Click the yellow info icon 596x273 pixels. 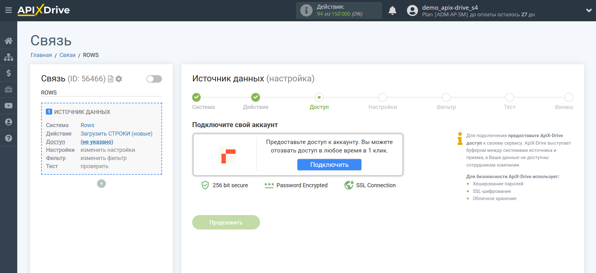click(460, 139)
